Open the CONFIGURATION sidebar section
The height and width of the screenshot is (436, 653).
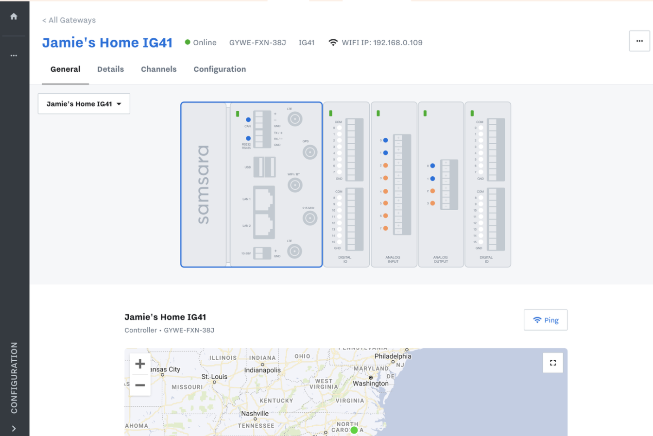point(14,378)
